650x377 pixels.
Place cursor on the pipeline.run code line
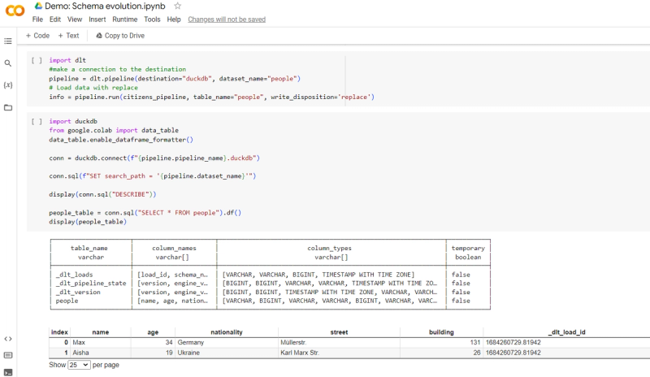pos(211,97)
